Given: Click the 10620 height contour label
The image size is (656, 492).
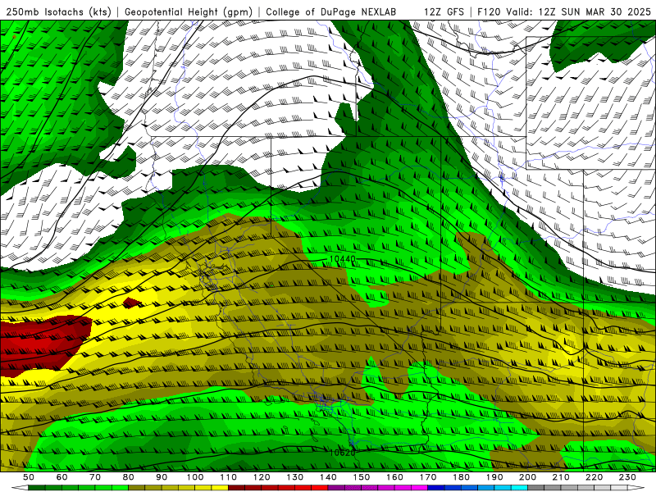Looking at the screenshot, I should (x=342, y=453).
